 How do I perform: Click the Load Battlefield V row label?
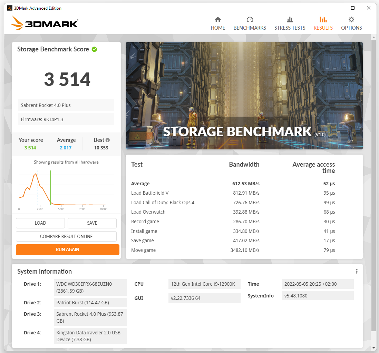[150, 193]
